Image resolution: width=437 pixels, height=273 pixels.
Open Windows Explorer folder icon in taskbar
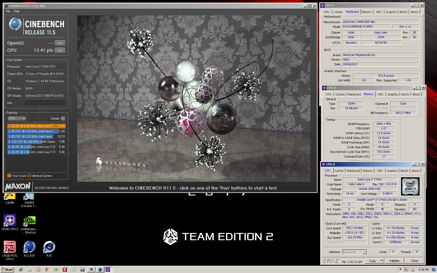29,270
